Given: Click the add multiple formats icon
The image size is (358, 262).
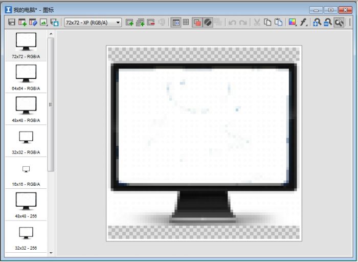Looking at the screenshot, I should [x=140, y=22].
